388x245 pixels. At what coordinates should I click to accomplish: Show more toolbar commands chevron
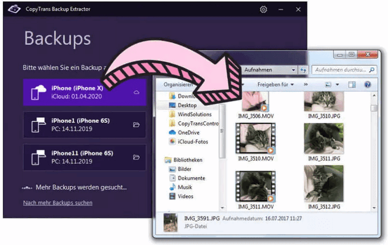(306, 85)
